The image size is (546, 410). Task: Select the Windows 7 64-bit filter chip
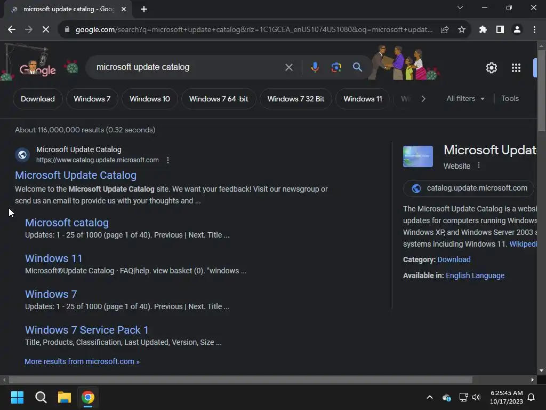pyautogui.click(x=219, y=99)
